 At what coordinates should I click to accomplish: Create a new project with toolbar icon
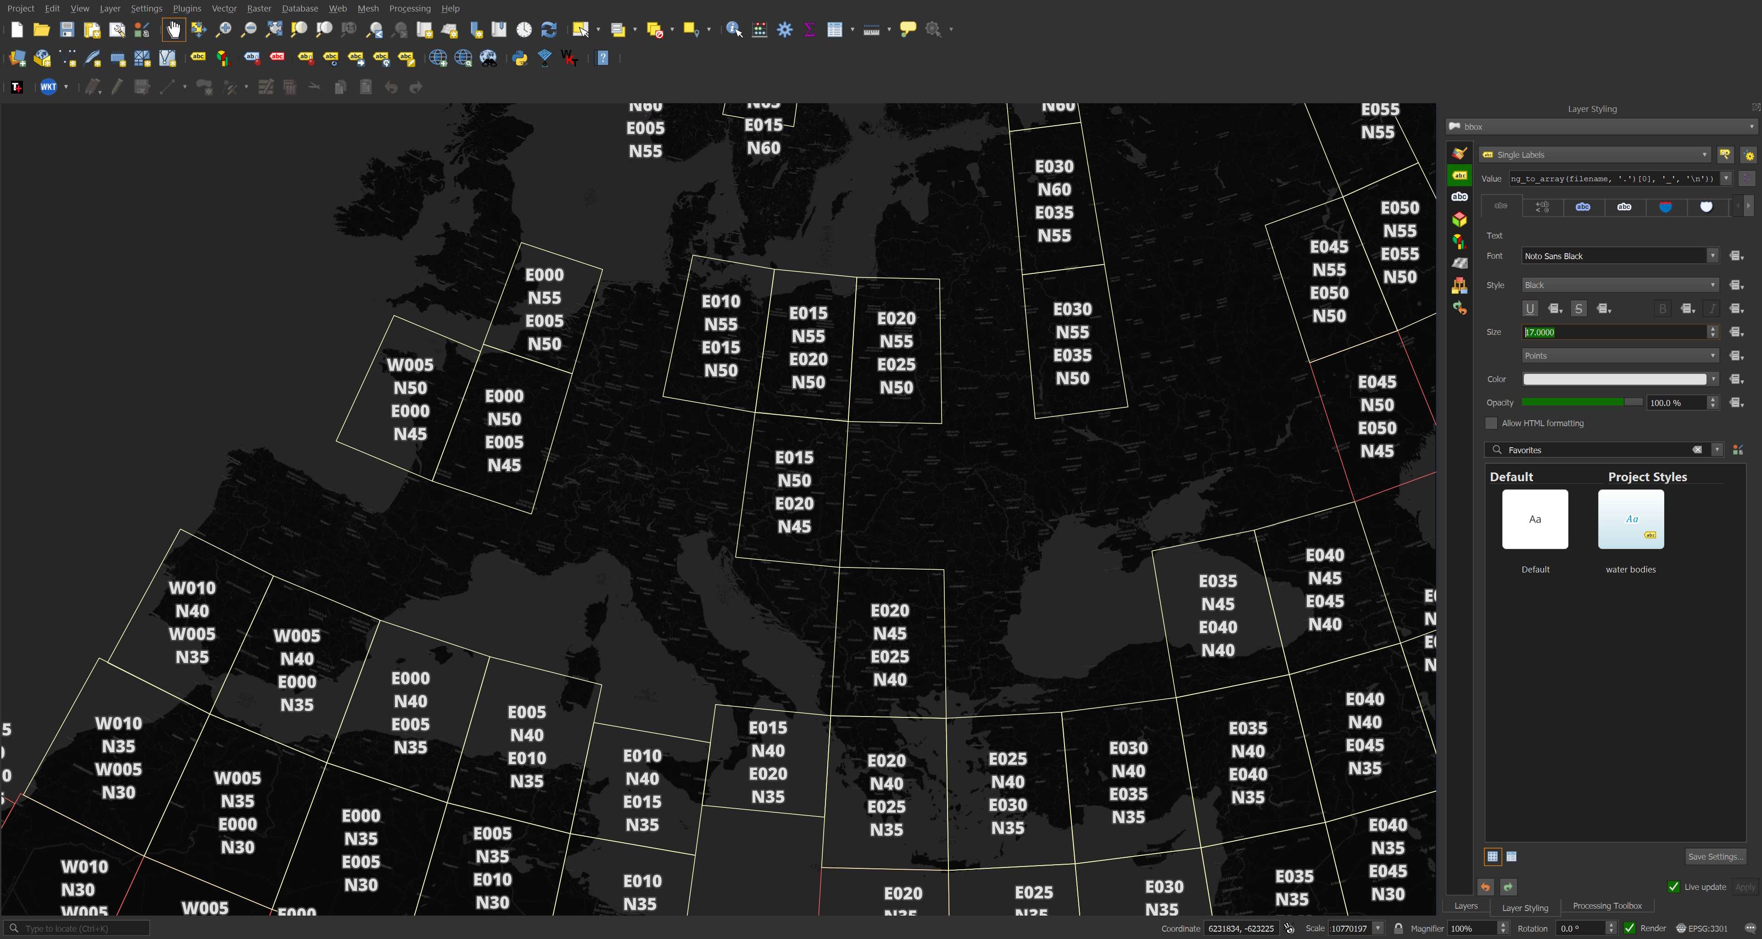click(17, 29)
